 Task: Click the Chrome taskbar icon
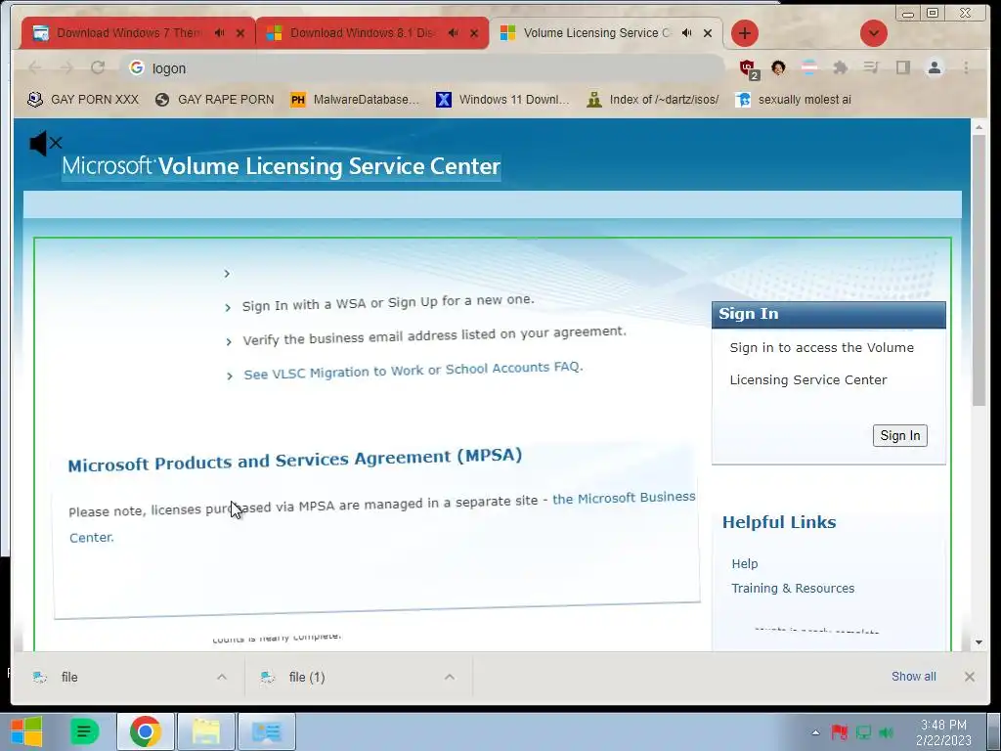tap(146, 731)
